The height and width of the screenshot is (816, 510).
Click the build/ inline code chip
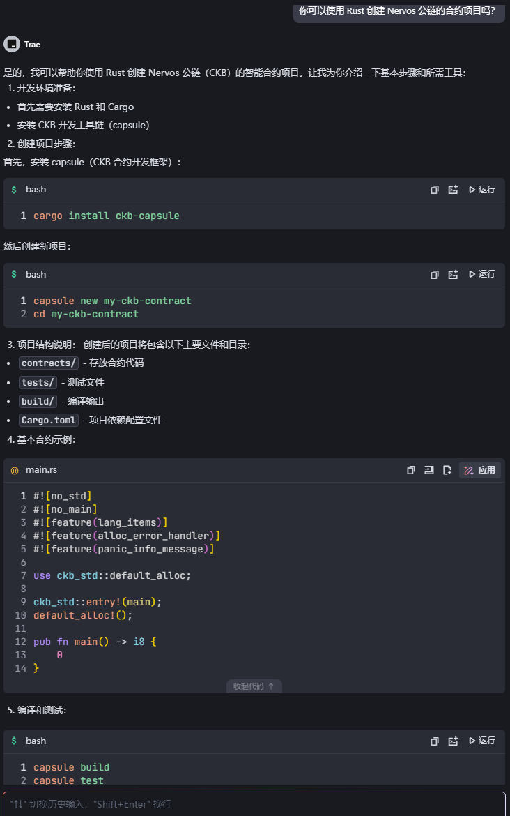point(38,401)
